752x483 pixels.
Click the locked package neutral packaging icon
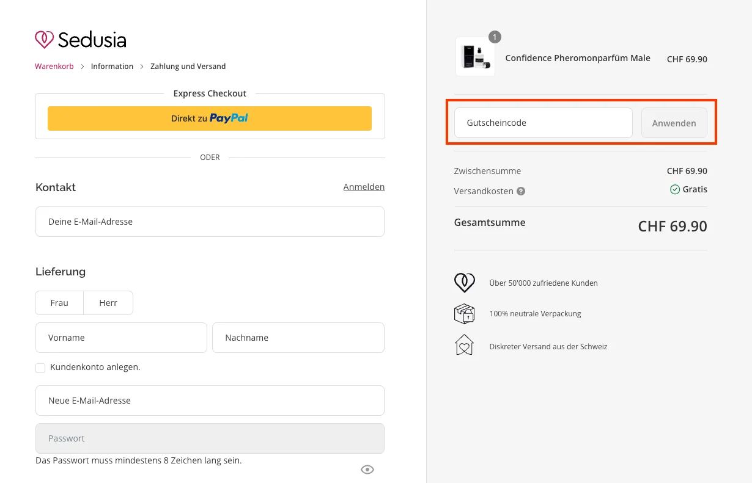click(464, 314)
